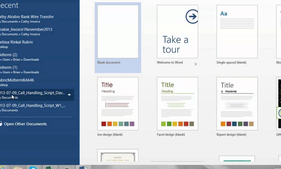Launch Excel from the taskbar
Screen dimensions: 281x169
(49, 168)
